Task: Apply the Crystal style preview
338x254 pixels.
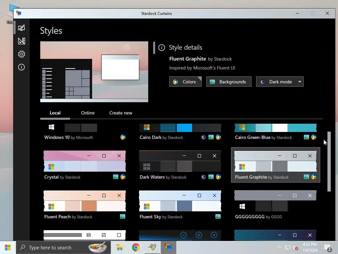Action: click(85, 161)
